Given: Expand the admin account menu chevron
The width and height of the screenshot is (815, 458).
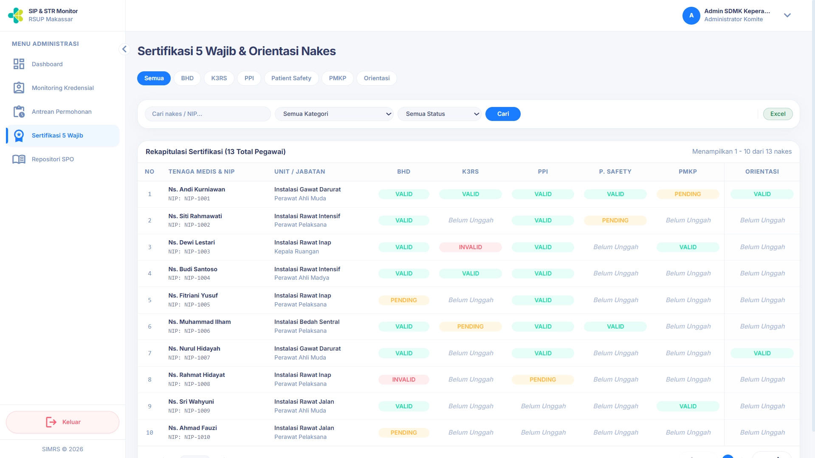Looking at the screenshot, I should coord(787,15).
